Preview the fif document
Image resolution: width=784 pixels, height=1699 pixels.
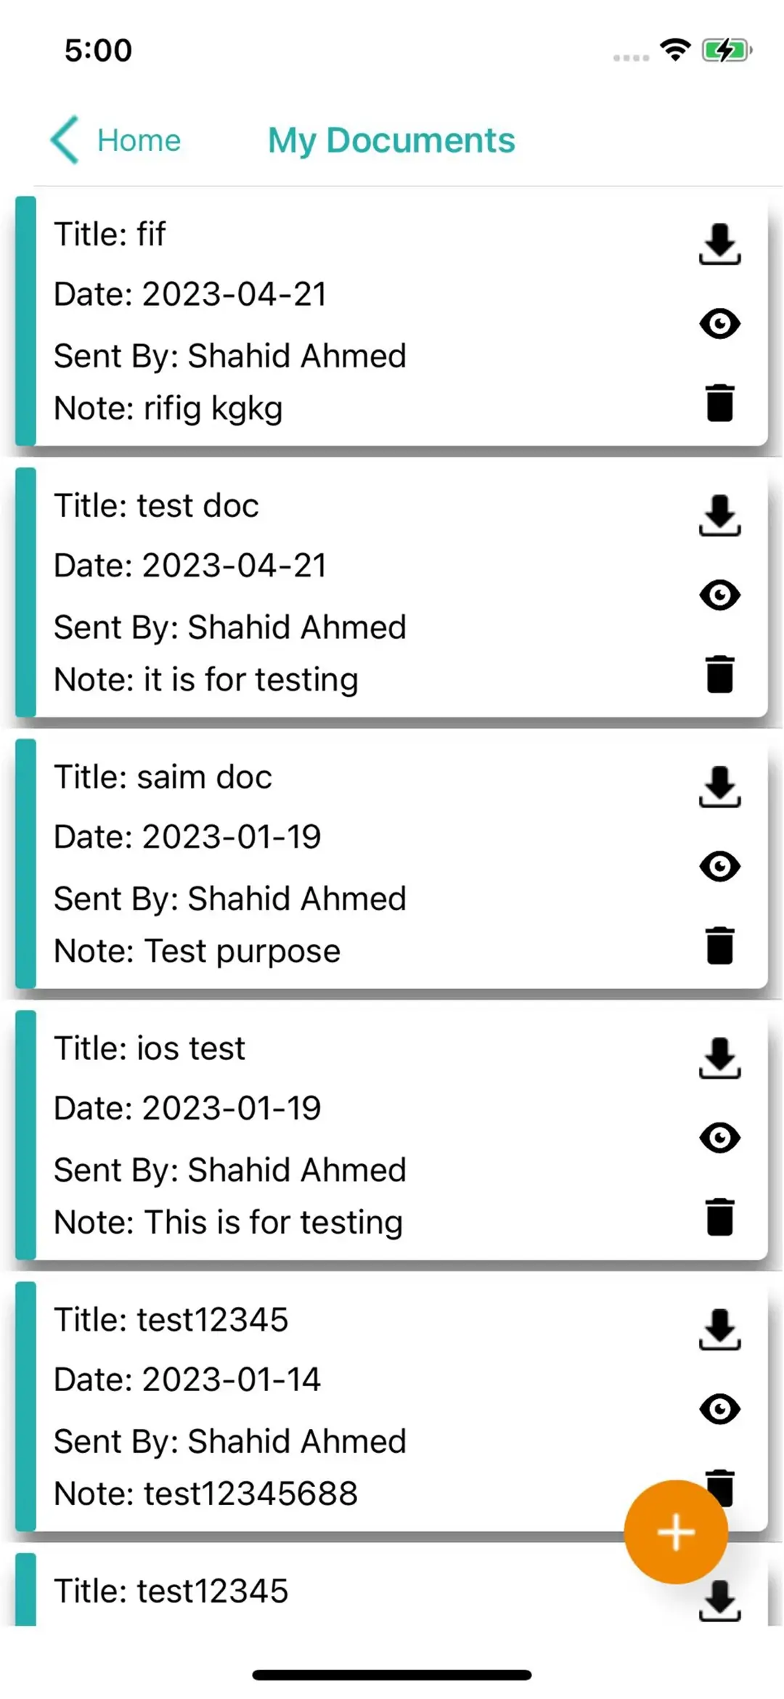(719, 324)
